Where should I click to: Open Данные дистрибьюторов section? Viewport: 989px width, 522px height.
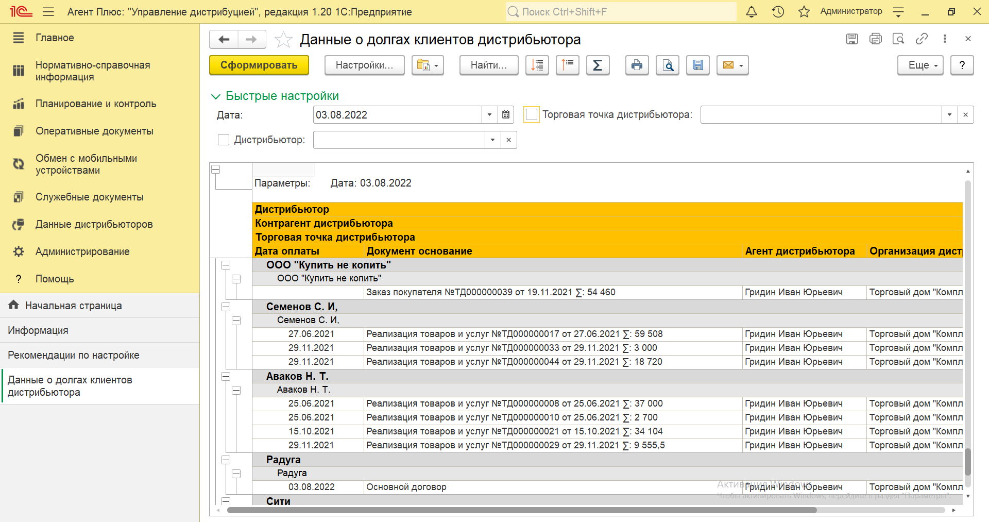100,224
